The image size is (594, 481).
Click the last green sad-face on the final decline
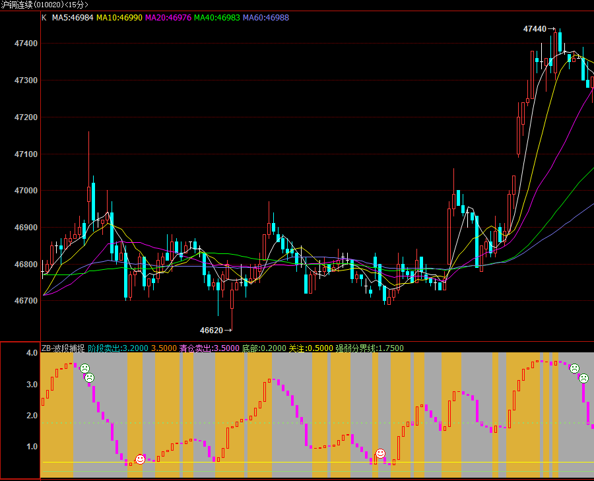tap(583, 378)
